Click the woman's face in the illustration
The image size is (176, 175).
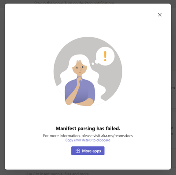coord(80,68)
